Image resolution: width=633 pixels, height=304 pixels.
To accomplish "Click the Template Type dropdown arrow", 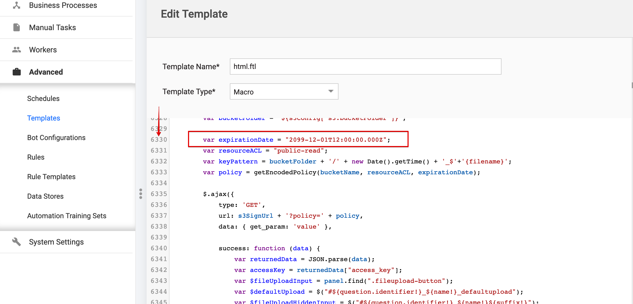I will click(331, 91).
